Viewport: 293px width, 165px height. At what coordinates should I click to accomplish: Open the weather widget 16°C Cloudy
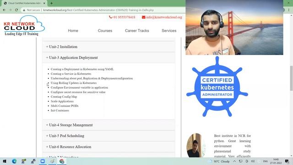tap(219, 161)
